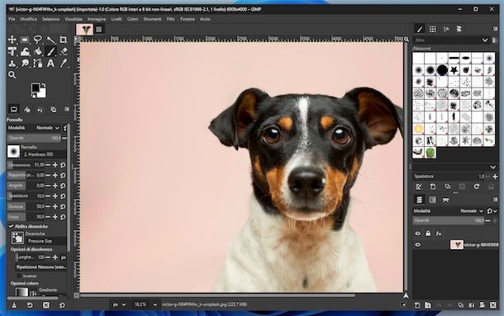
Task: Select the Fuzzy Select wand tool
Action: click(50, 40)
